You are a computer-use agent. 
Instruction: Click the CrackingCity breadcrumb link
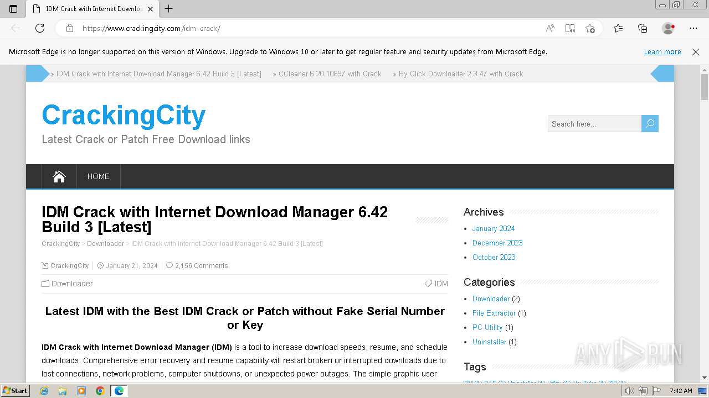click(x=61, y=243)
